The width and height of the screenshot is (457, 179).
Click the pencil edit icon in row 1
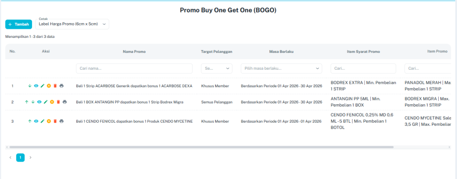coord(42,86)
